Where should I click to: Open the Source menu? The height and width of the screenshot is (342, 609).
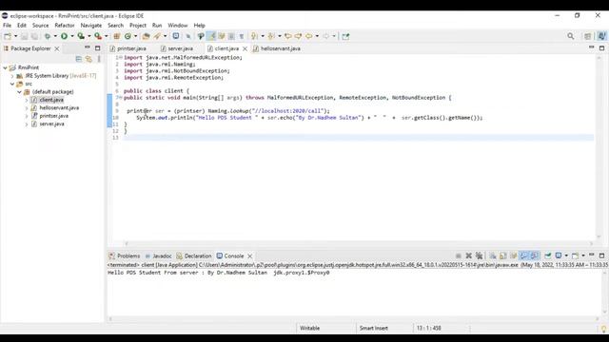pos(40,26)
